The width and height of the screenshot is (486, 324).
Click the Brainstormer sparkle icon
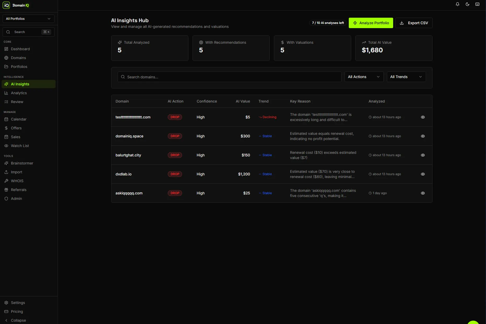tap(6, 163)
